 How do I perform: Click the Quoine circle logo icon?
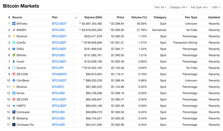pyautogui.click(x=14, y=68)
